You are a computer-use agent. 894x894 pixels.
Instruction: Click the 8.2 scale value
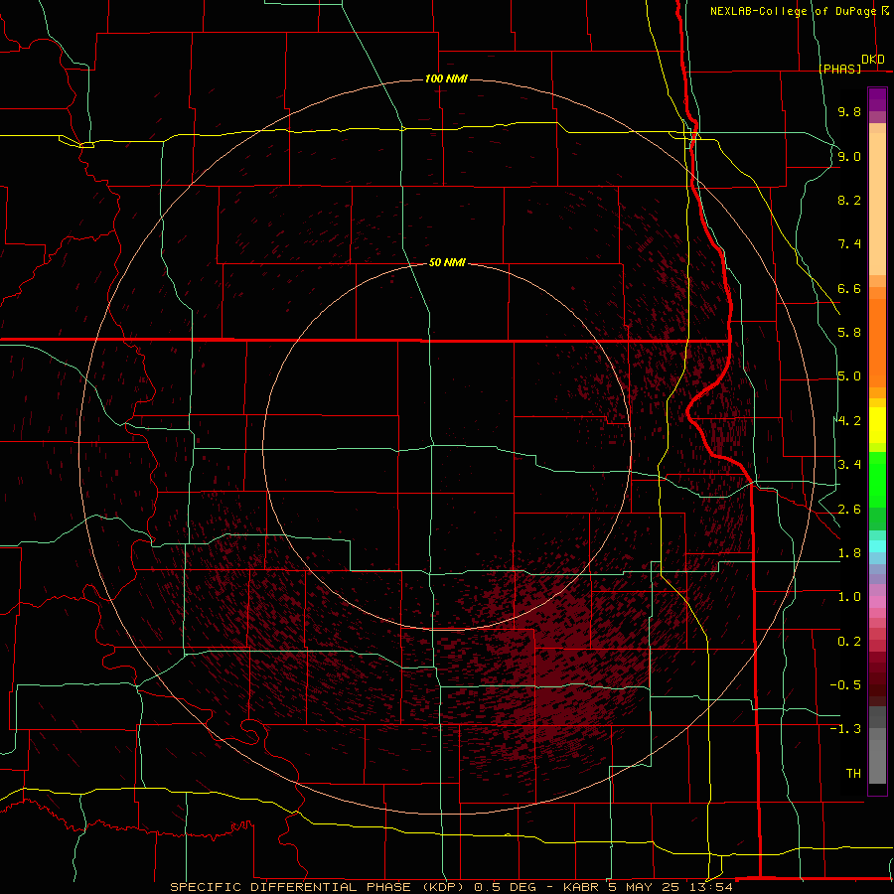849,200
